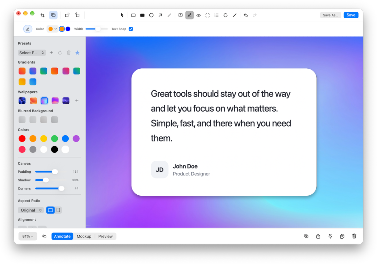Screen dimensions: 377x264
Task: Select the blur eye tool
Action: [x=198, y=15]
